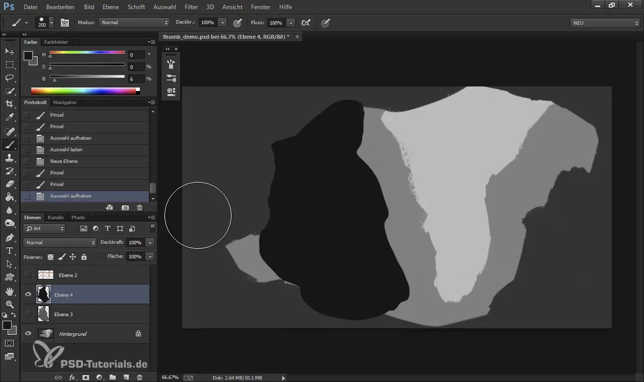Open the brush panel toggle icon
Viewport: 644px width, 382px height.
tap(65, 23)
